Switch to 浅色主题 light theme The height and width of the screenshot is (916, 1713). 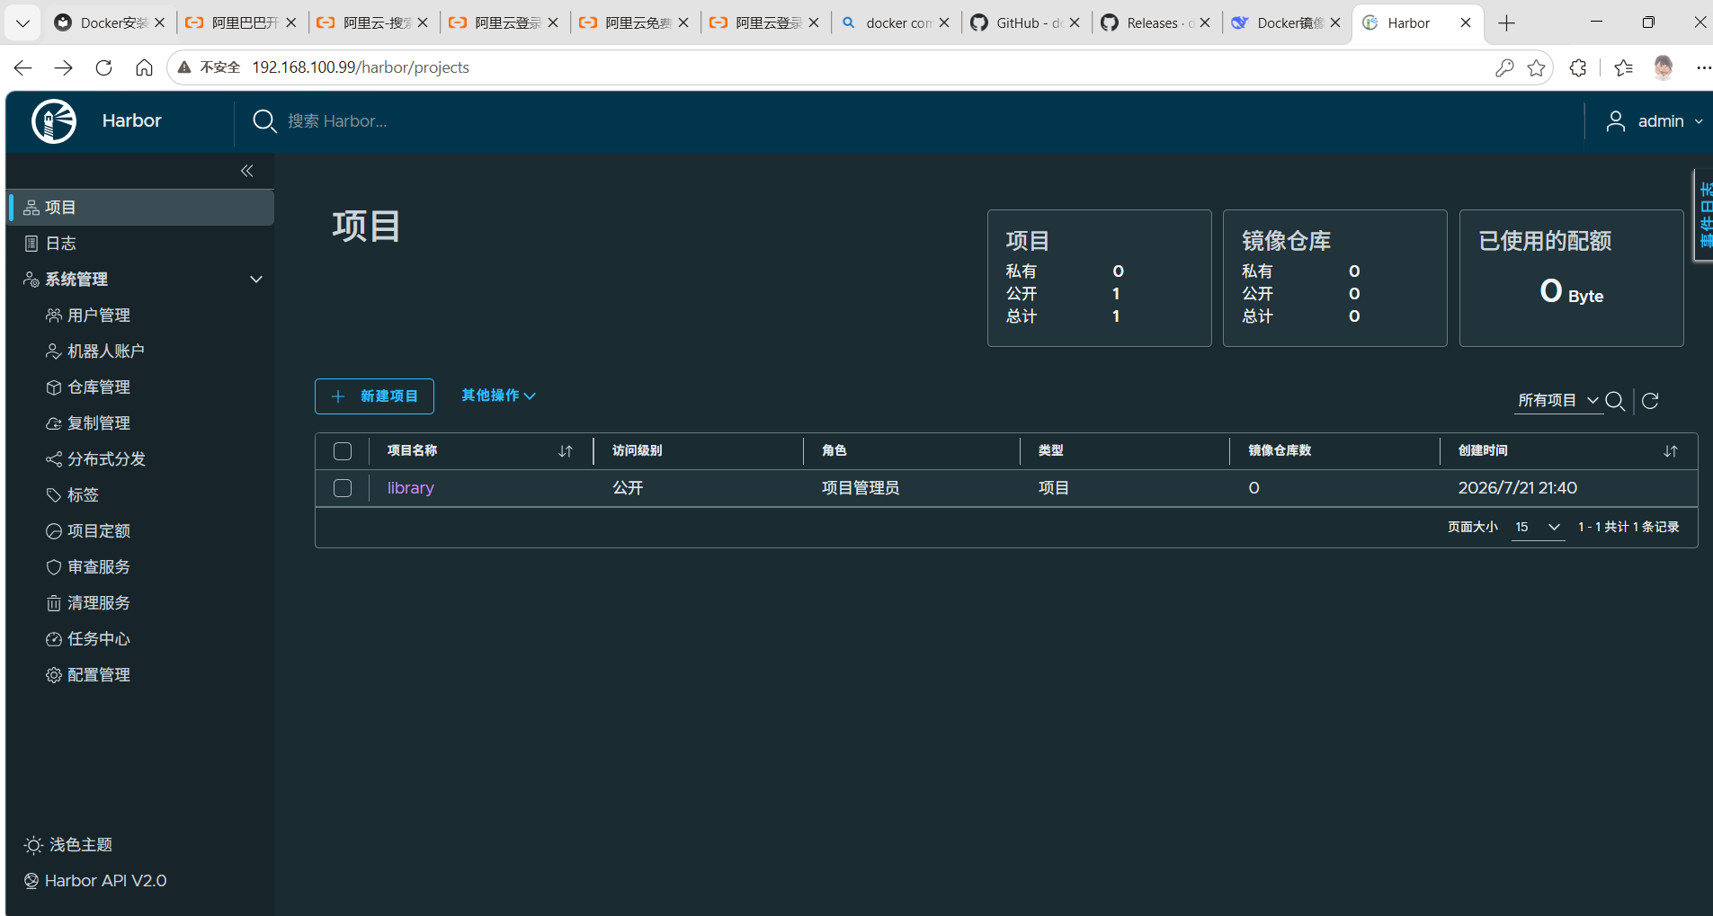[68, 845]
